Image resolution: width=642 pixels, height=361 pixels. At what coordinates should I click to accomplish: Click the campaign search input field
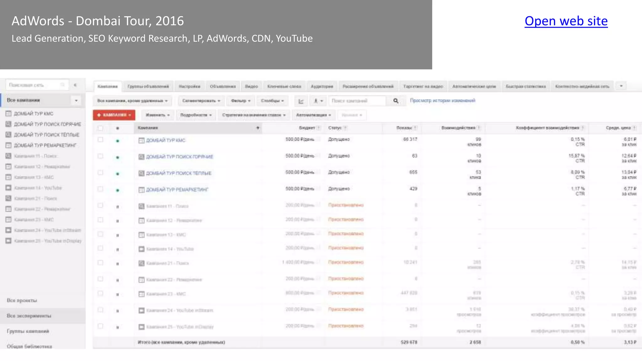357,101
